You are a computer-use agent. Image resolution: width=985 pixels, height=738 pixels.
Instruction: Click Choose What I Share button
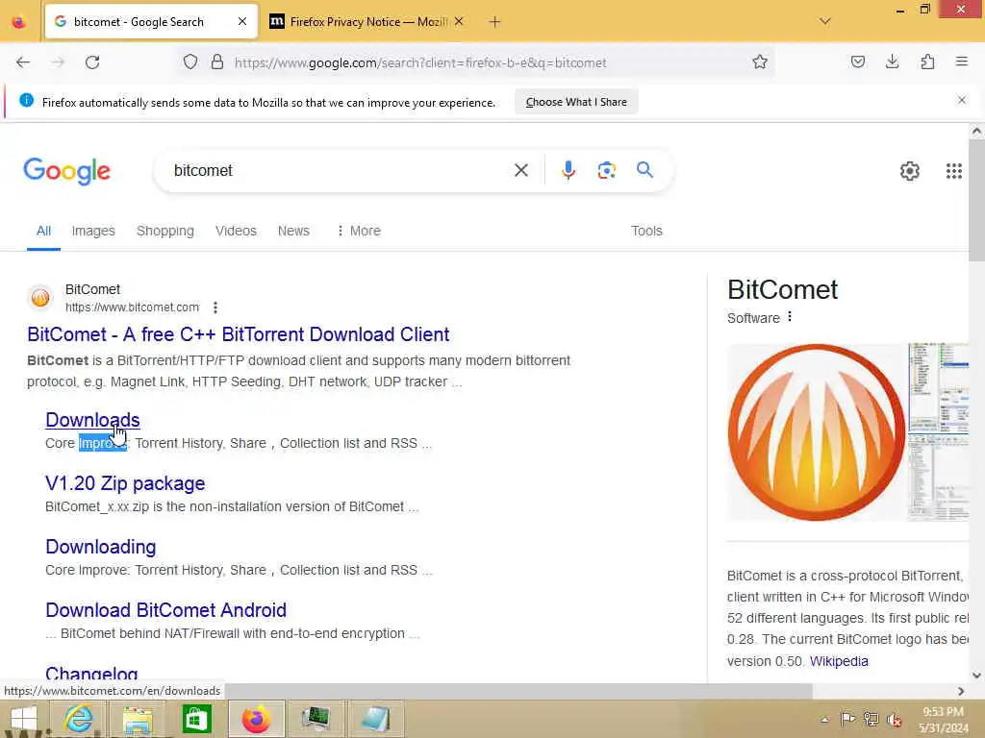tap(576, 102)
